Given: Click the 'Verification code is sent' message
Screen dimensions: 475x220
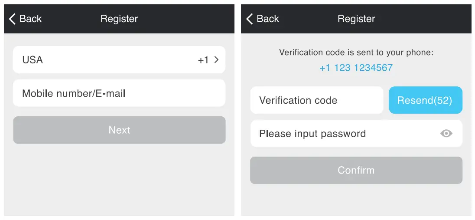Looking at the screenshot, I should pos(356,53).
